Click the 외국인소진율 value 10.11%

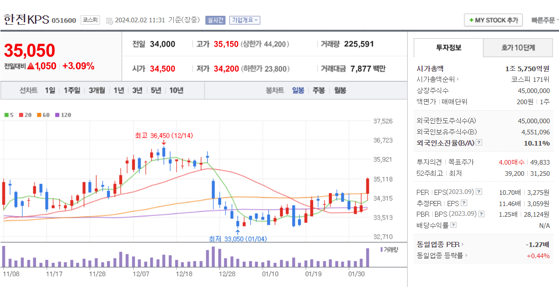(x=537, y=143)
